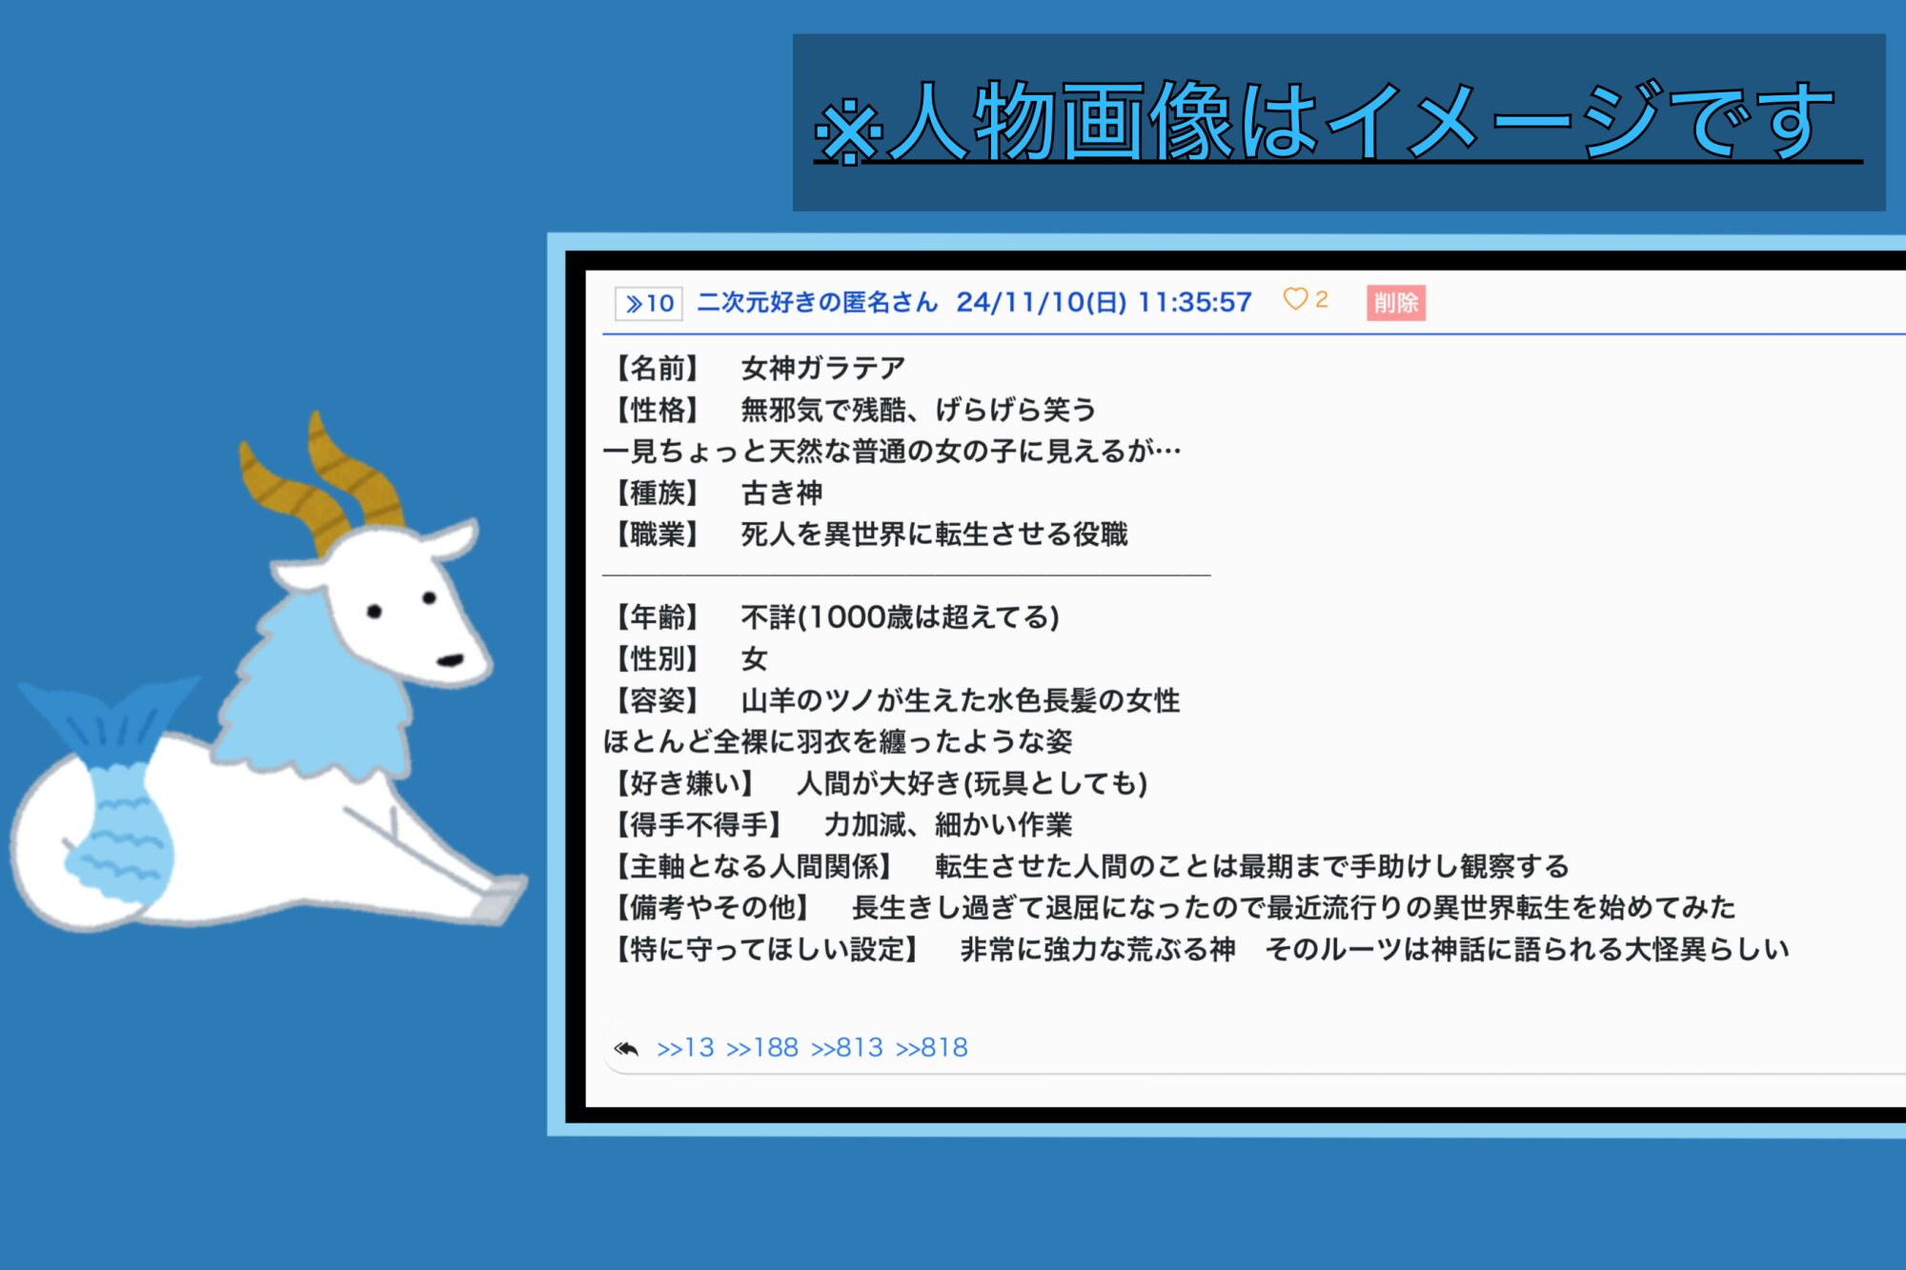This screenshot has width=1906, height=1270.
Task: Click the reply arrow icon
Action: pos(626,1048)
